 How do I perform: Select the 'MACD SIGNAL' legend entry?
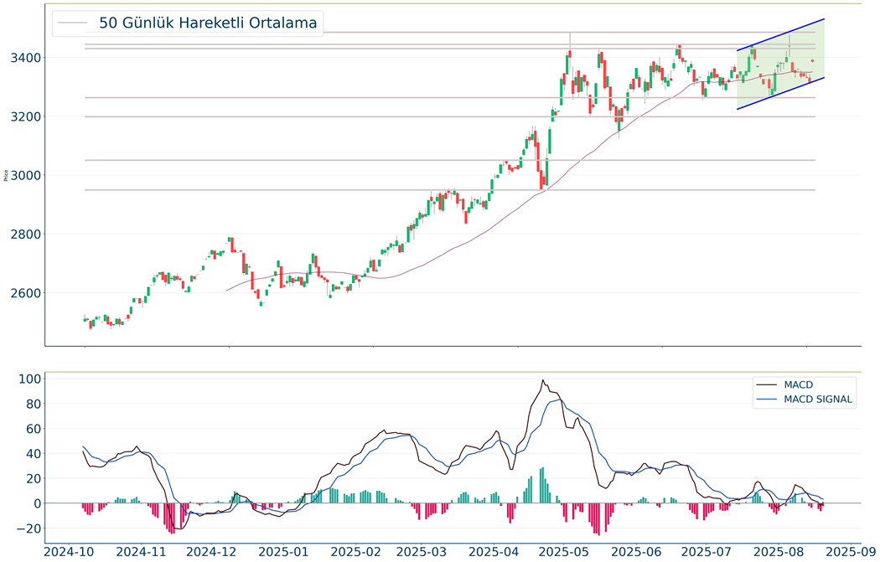[x=818, y=400]
